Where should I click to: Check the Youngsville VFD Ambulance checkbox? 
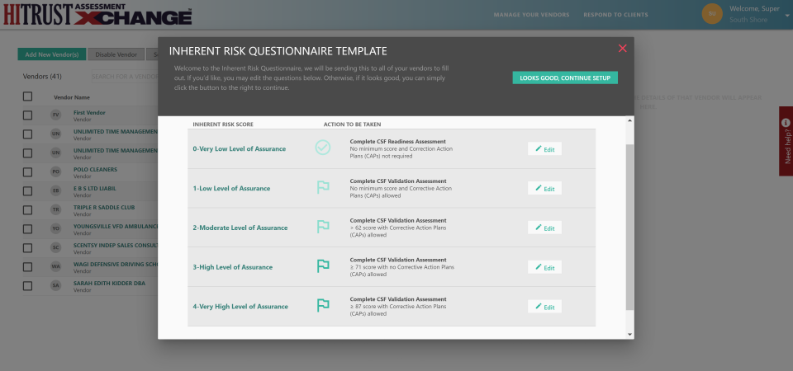click(x=27, y=228)
